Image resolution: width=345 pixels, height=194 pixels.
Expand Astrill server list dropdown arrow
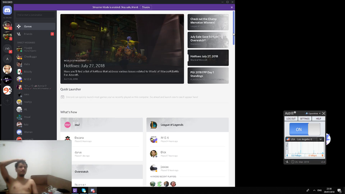click(x=321, y=139)
